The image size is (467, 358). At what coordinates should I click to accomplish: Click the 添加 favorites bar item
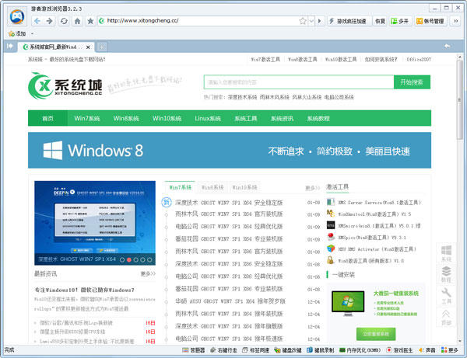point(17,33)
